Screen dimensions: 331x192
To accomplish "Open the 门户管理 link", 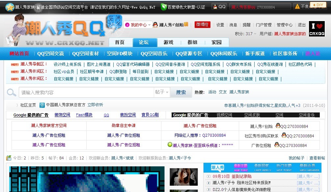I will click(264, 25).
